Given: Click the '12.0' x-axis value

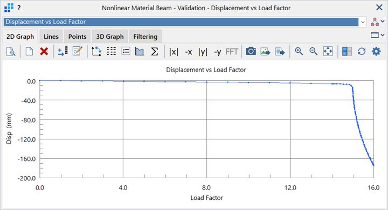Looking at the screenshot, I should coord(290,188).
